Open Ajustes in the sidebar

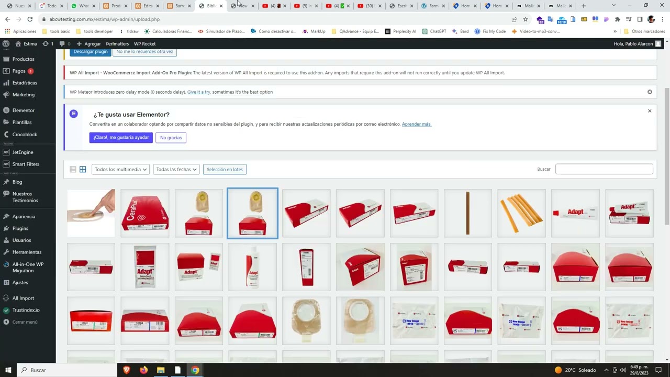(20, 282)
